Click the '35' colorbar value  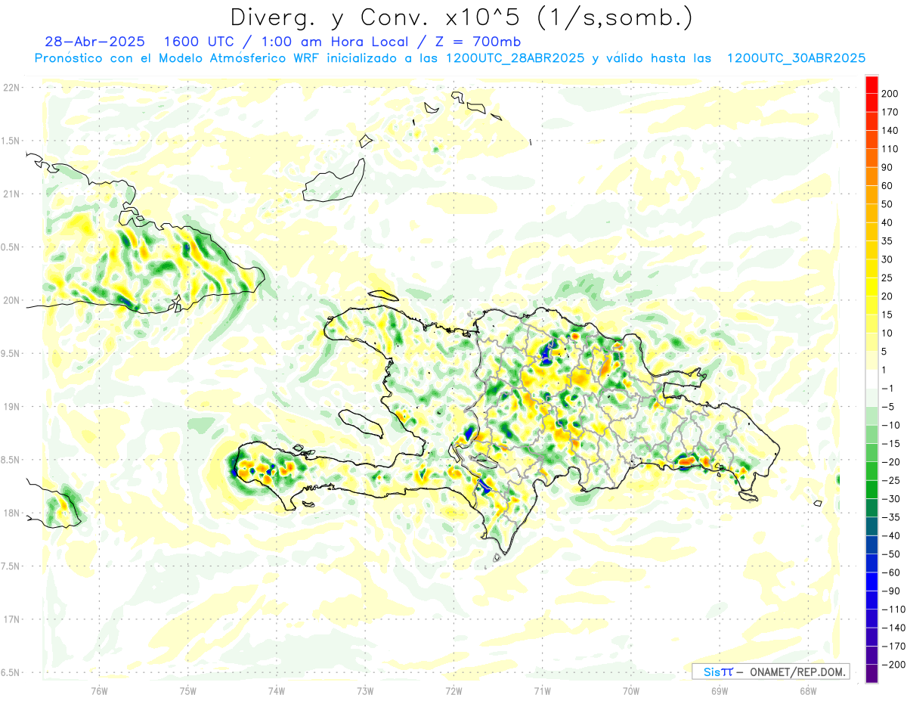click(888, 241)
